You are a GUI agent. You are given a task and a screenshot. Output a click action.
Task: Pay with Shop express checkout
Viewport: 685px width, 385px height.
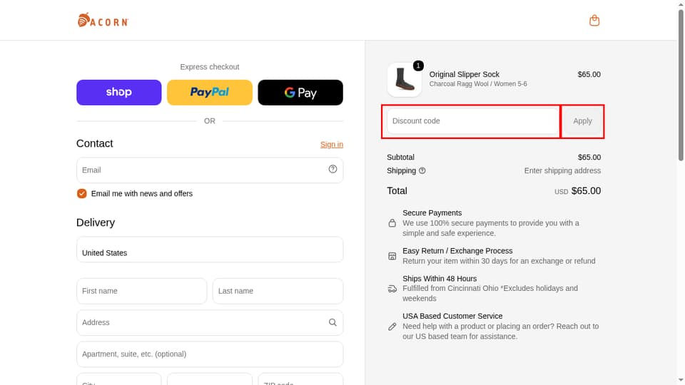[x=119, y=92]
